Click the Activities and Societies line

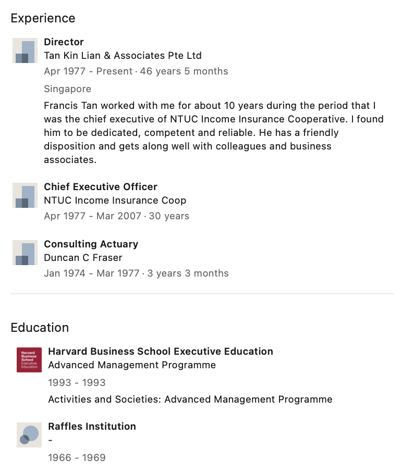[190, 400]
